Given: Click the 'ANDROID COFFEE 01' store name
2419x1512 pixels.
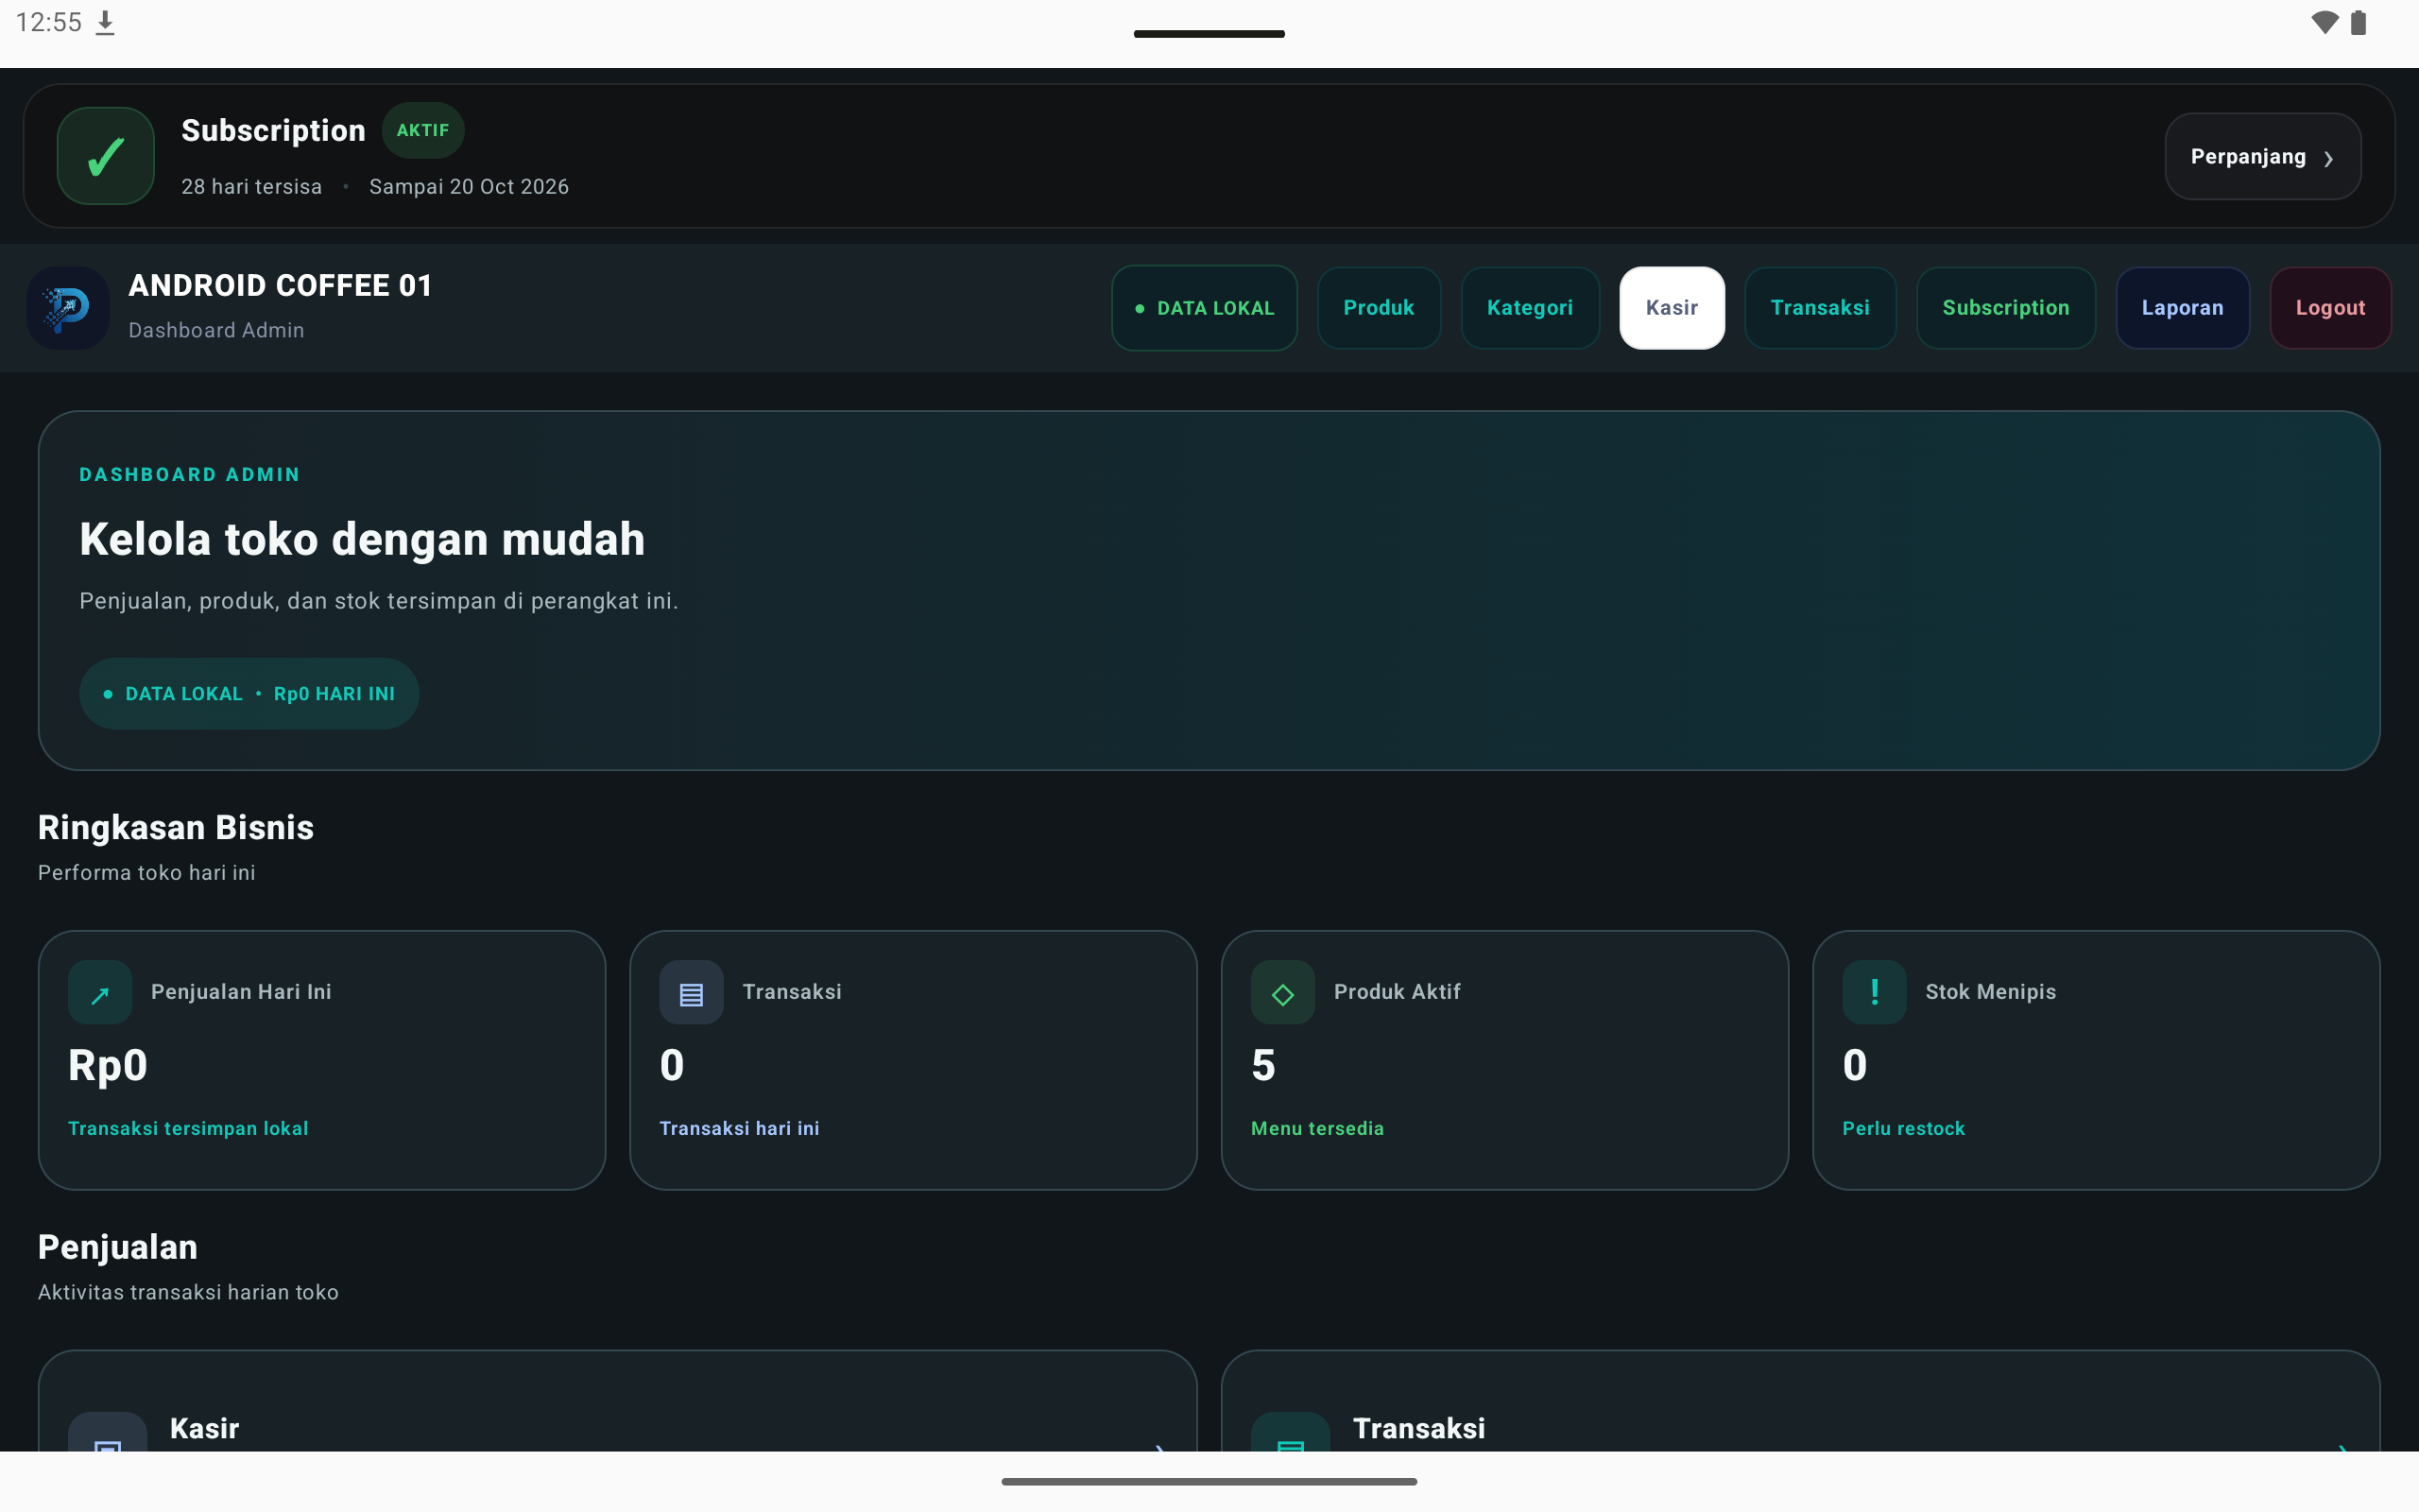Looking at the screenshot, I should pyautogui.click(x=281, y=286).
